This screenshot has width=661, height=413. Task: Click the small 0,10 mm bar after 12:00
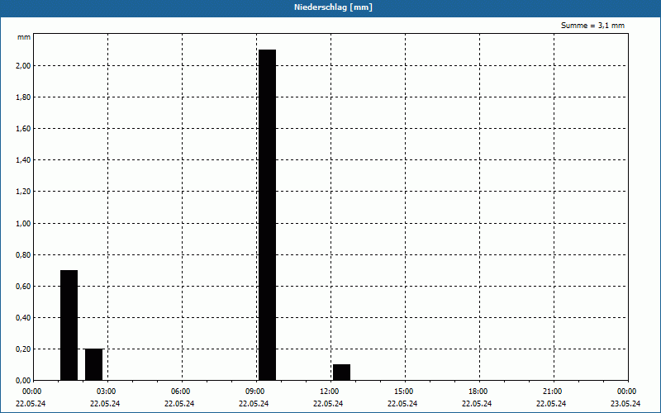[x=341, y=373]
